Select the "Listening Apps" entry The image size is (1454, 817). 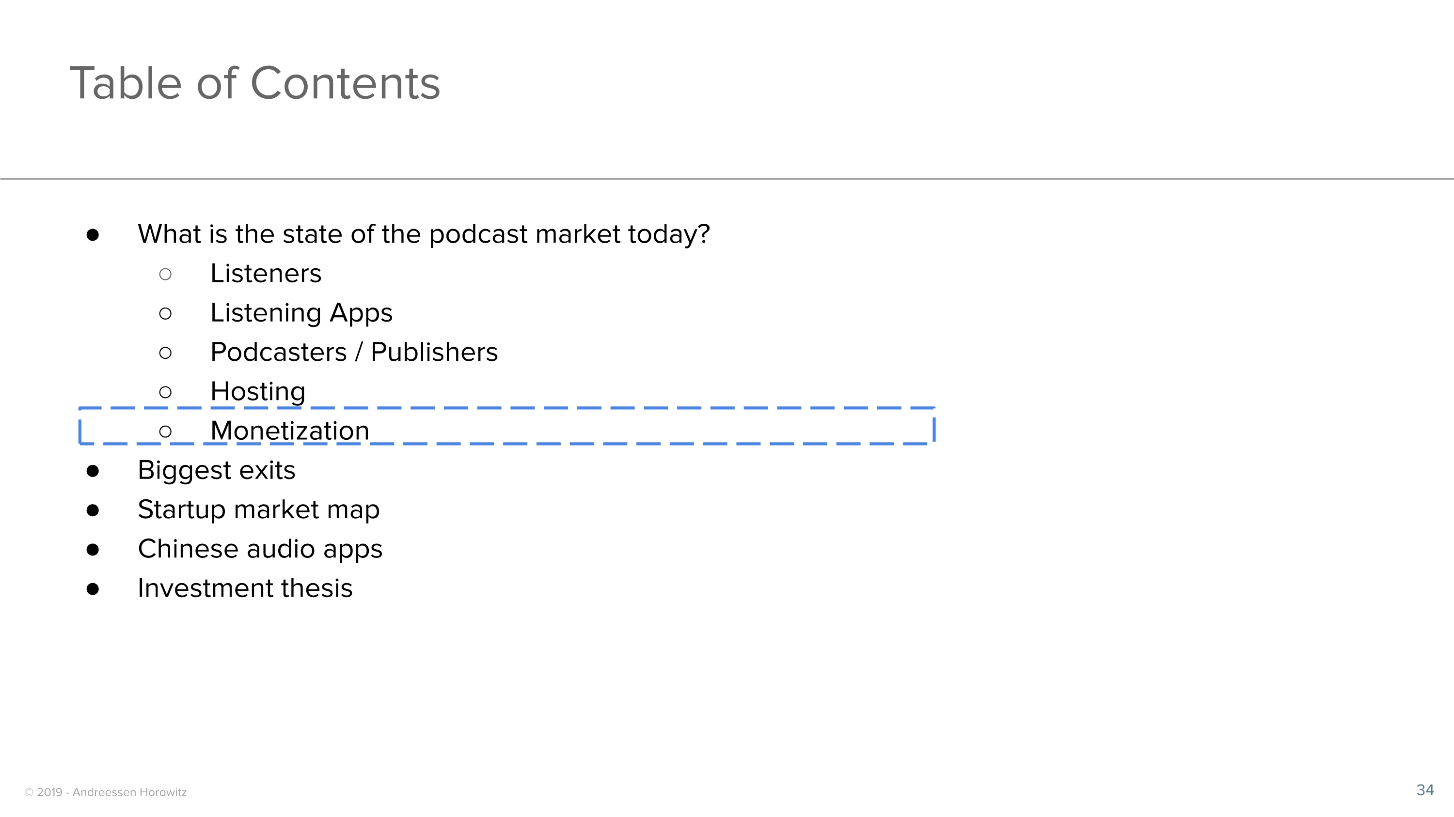coord(301,313)
